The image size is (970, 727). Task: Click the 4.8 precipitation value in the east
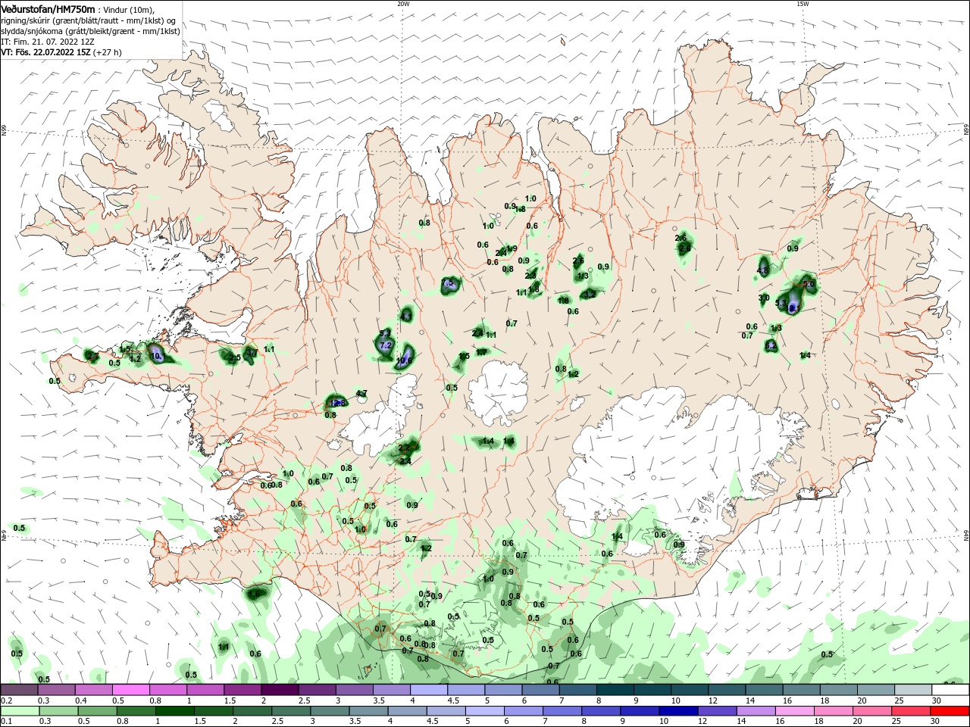[x=763, y=270]
